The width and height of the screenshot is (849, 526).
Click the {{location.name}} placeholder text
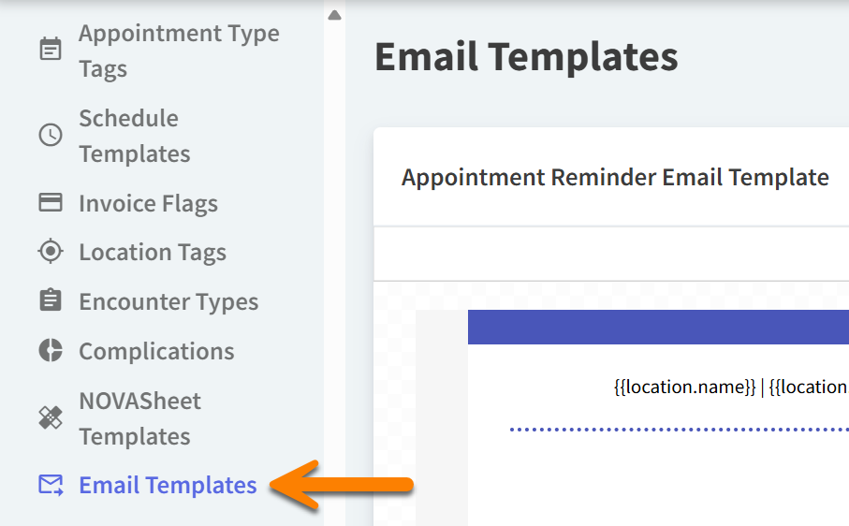[x=684, y=387]
